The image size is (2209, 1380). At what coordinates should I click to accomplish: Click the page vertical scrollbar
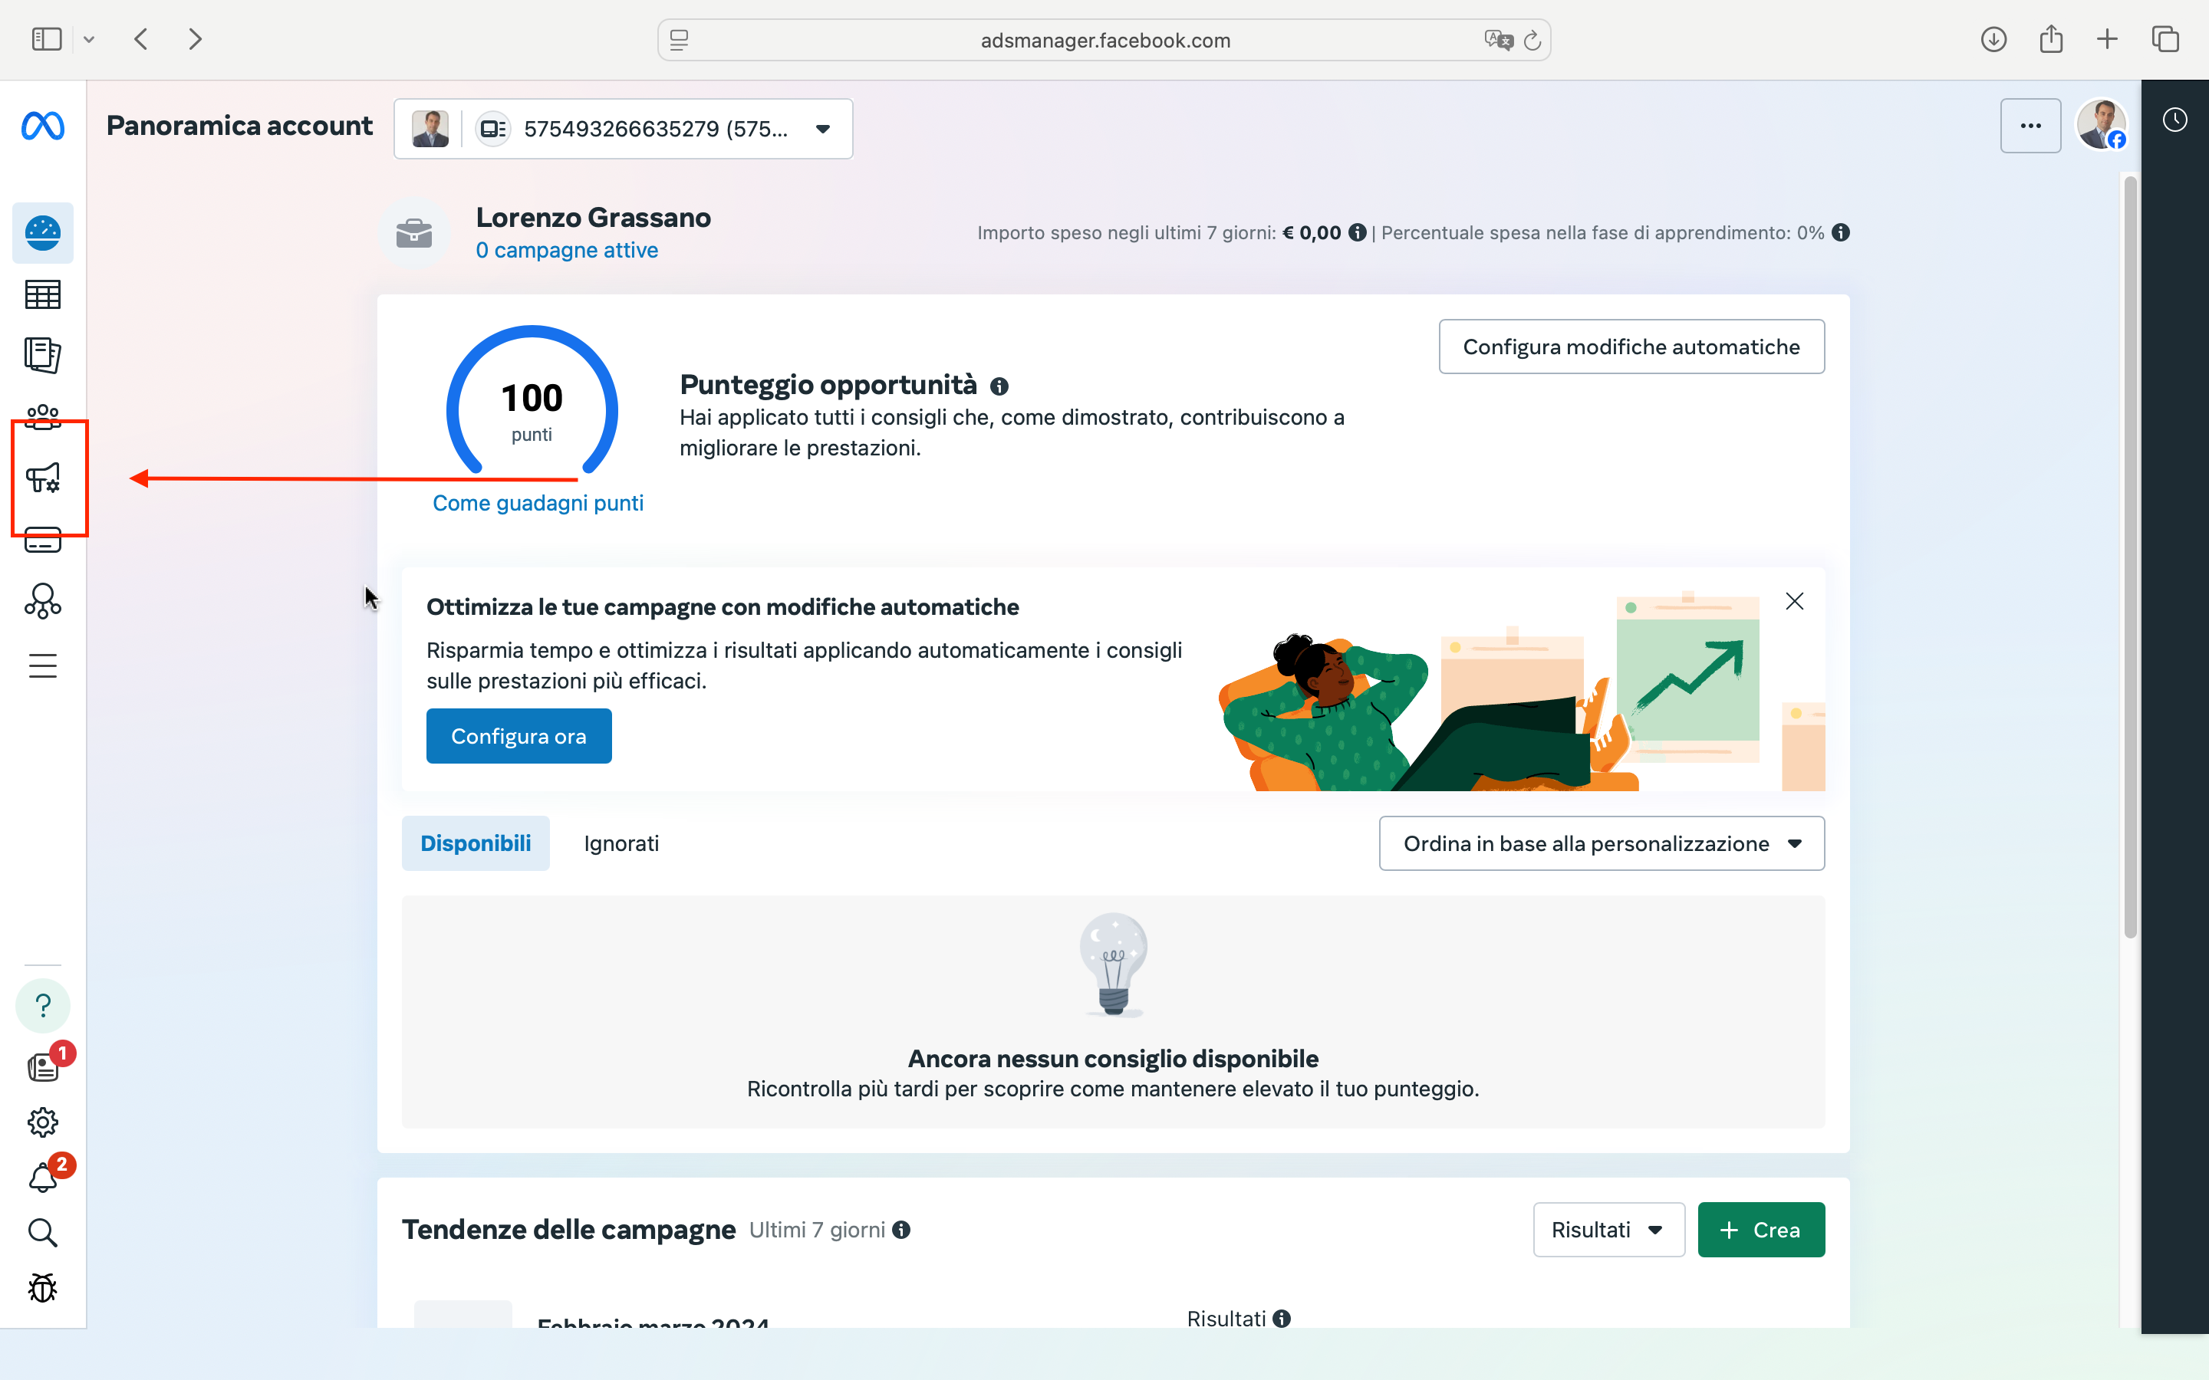2129,557
